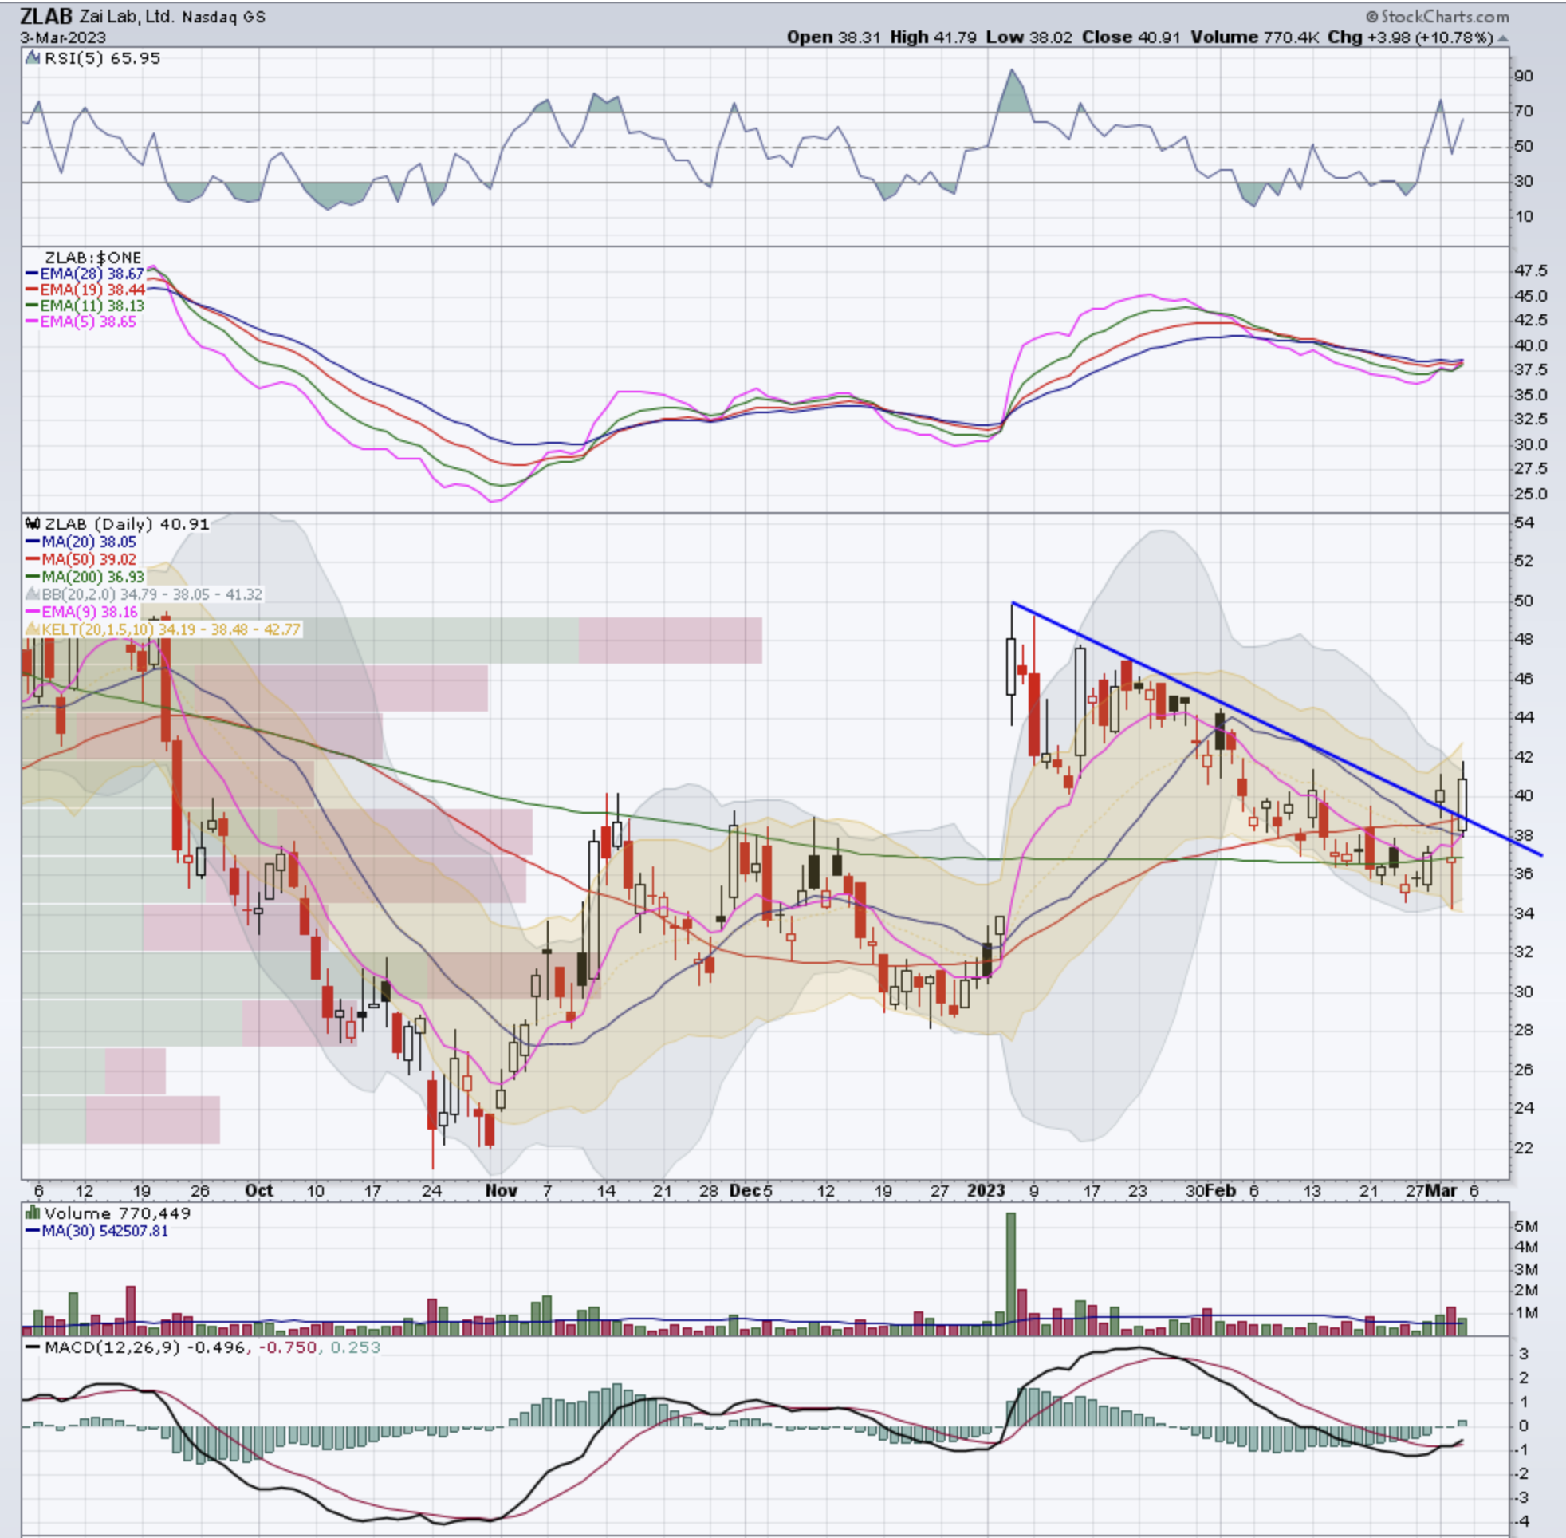Click the Volume 770,449 panel label

click(118, 1213)
